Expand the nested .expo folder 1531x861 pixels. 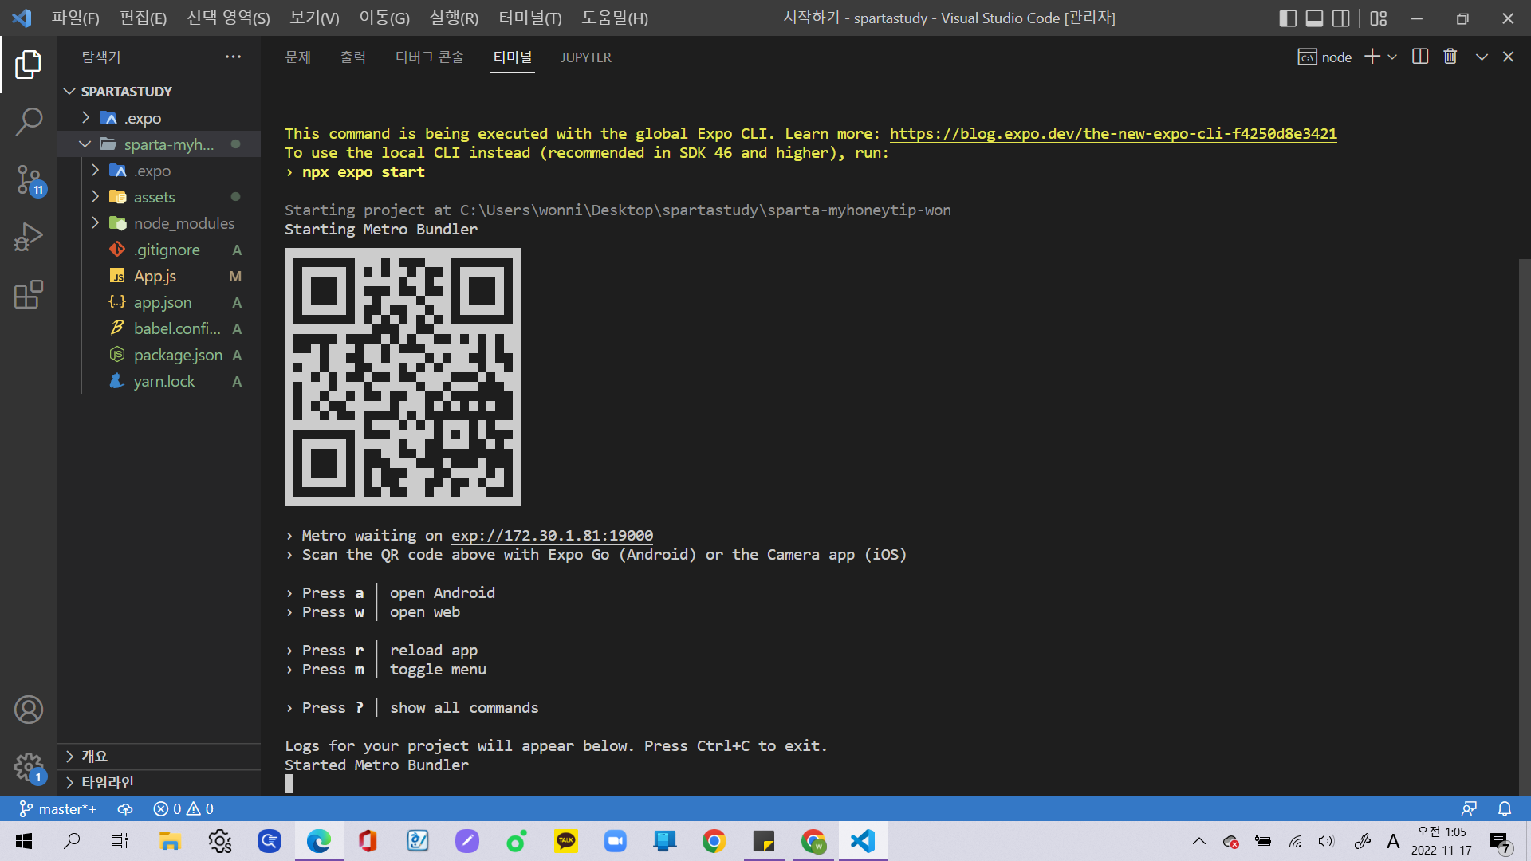(159, 171)
